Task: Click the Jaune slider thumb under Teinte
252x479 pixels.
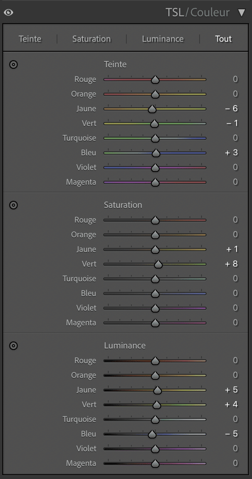Action: coord(152,109)
